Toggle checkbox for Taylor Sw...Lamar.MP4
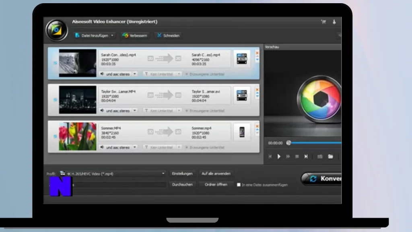 coord(55,100)
